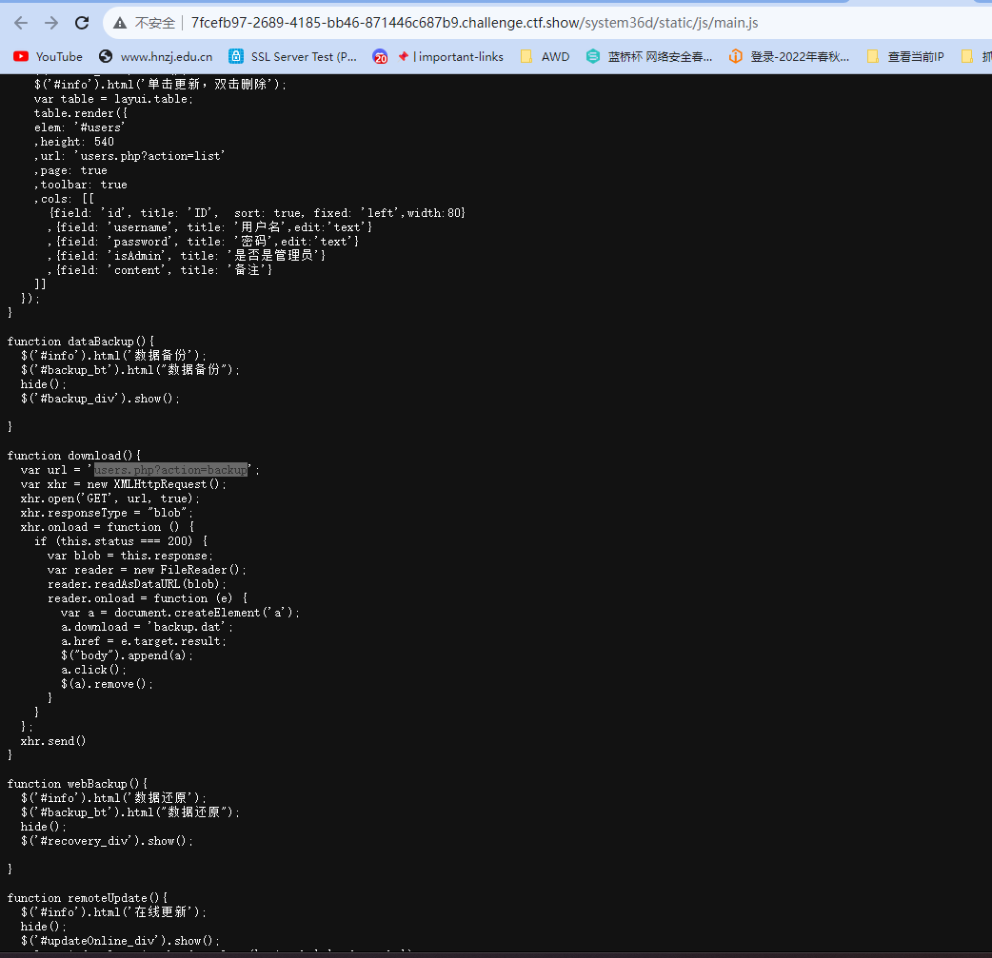
Task: Open the AWD bookmark folder
Action: [545, 57]
